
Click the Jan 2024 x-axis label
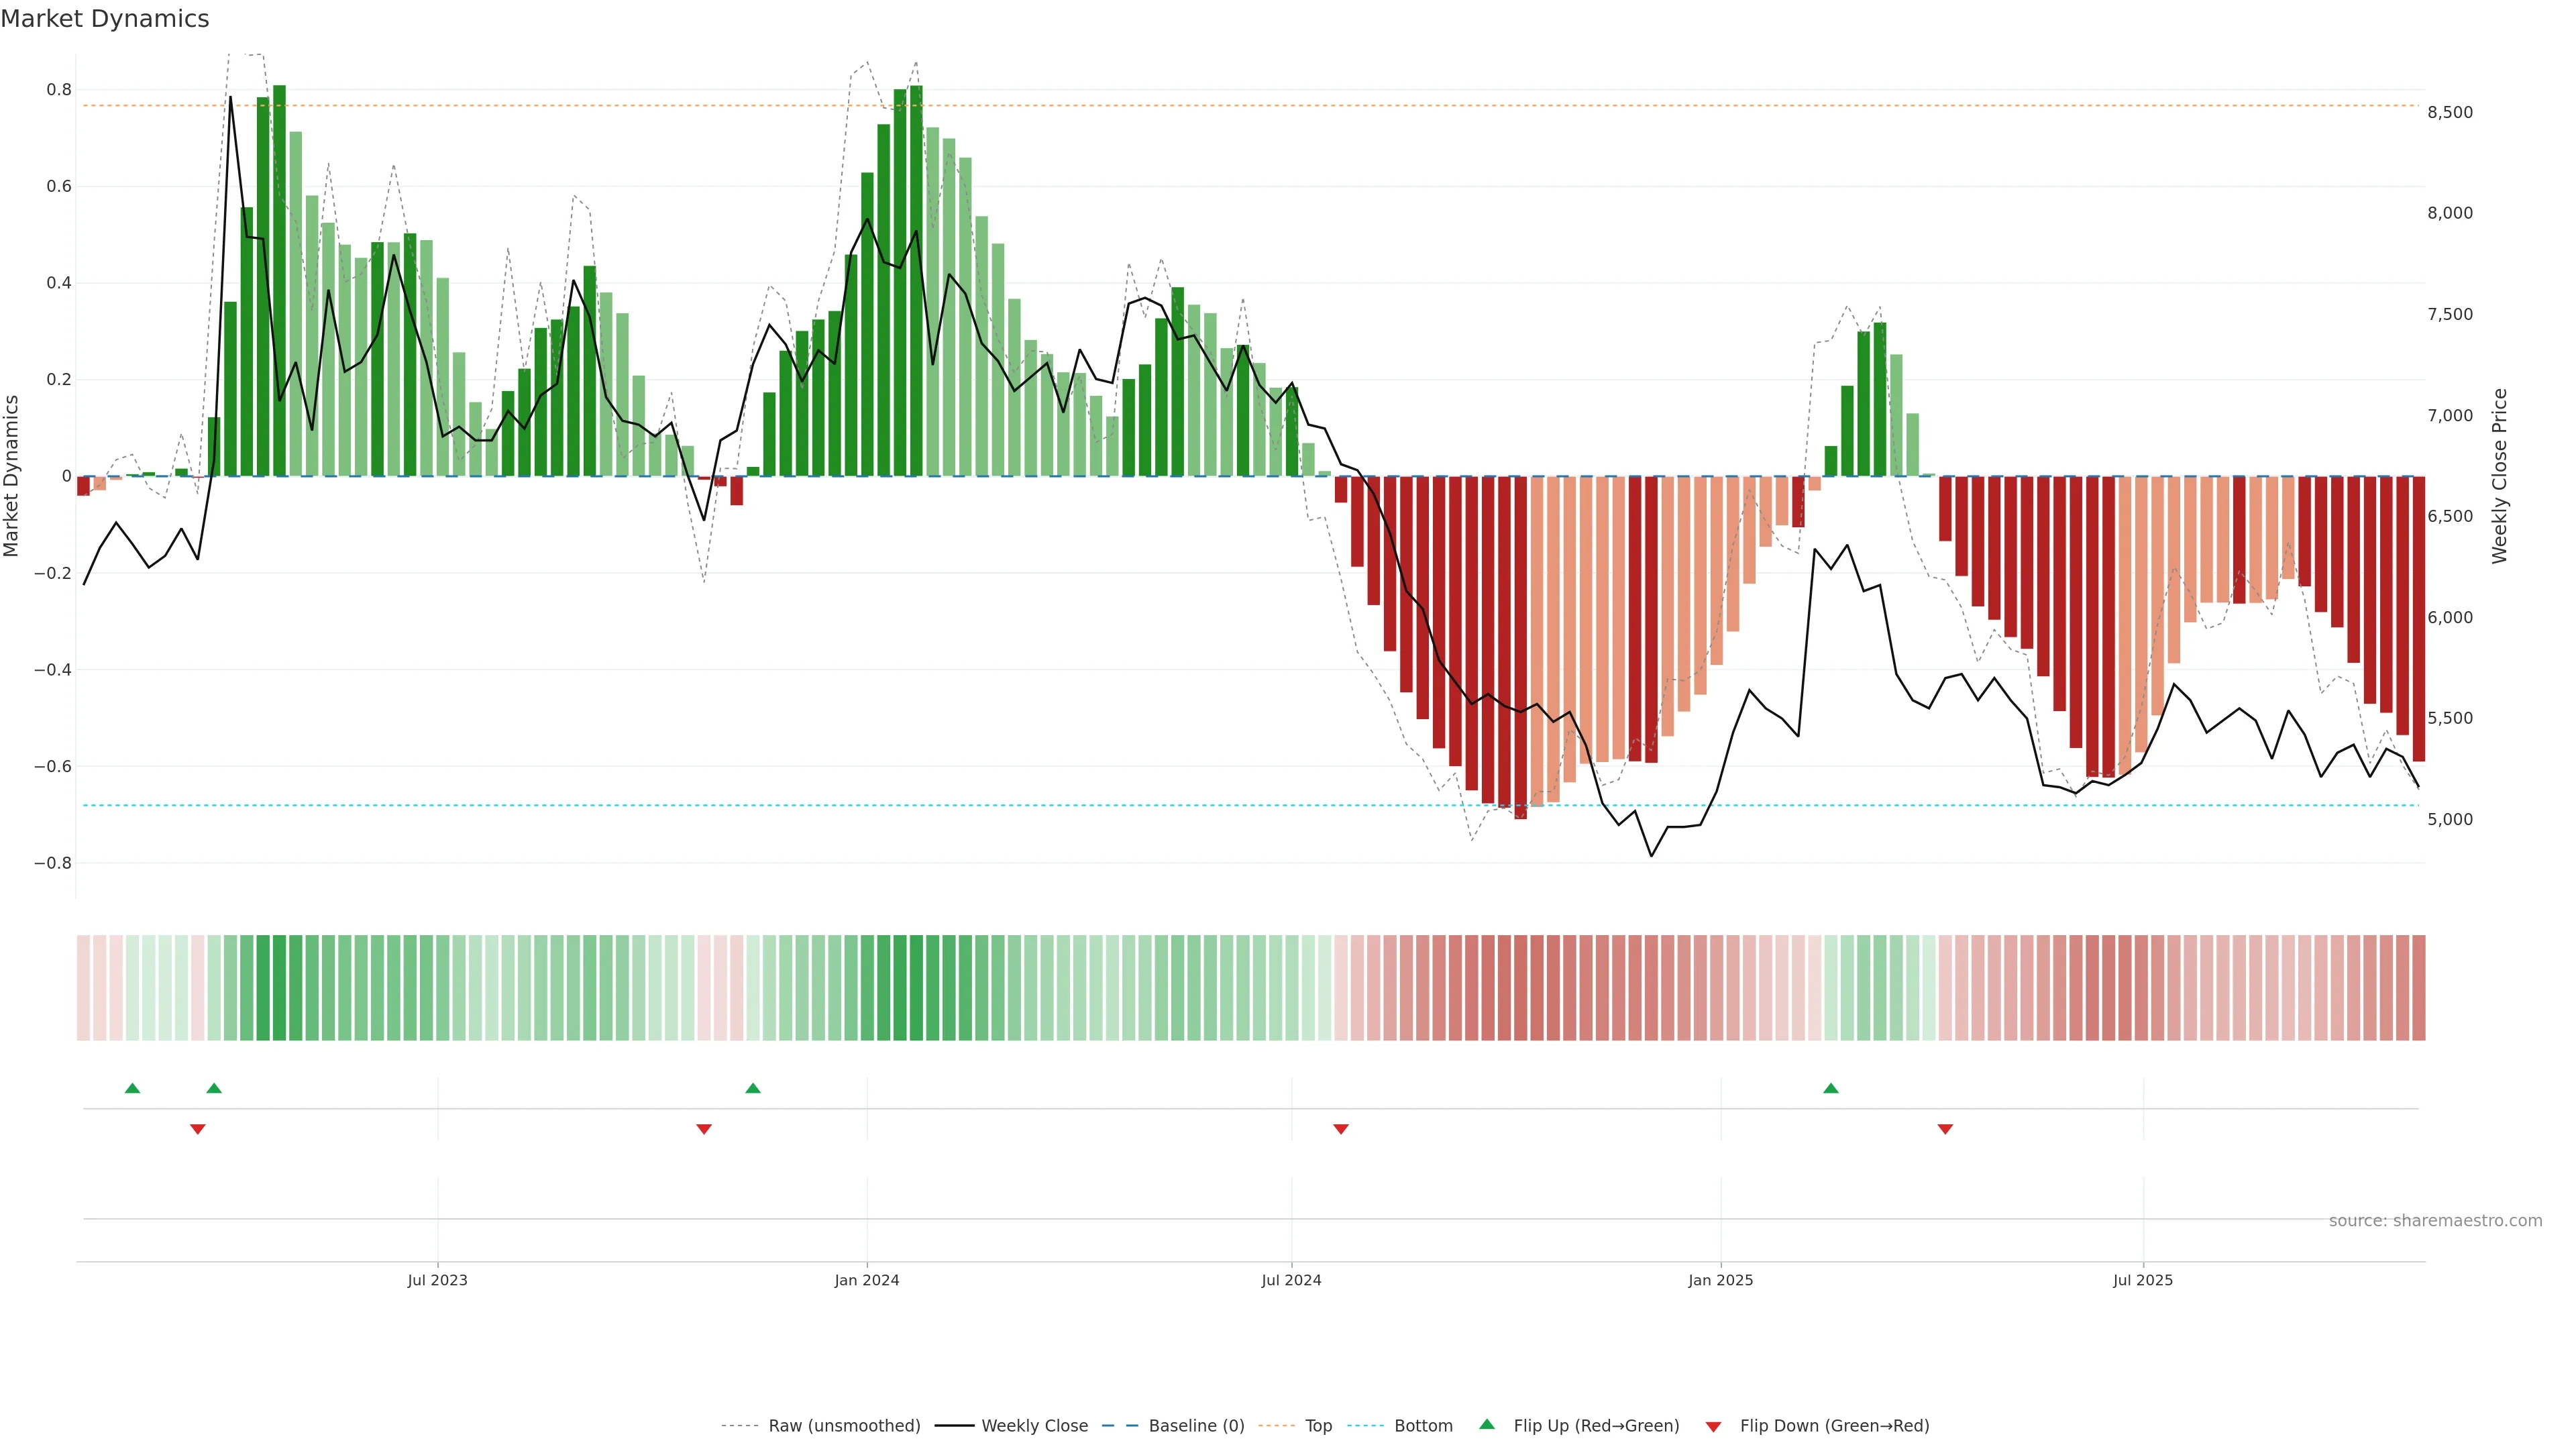(867, 1280)
